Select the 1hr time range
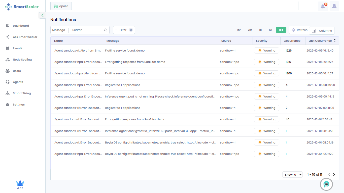This screenshot has width=344, height=193. point(239,30)
